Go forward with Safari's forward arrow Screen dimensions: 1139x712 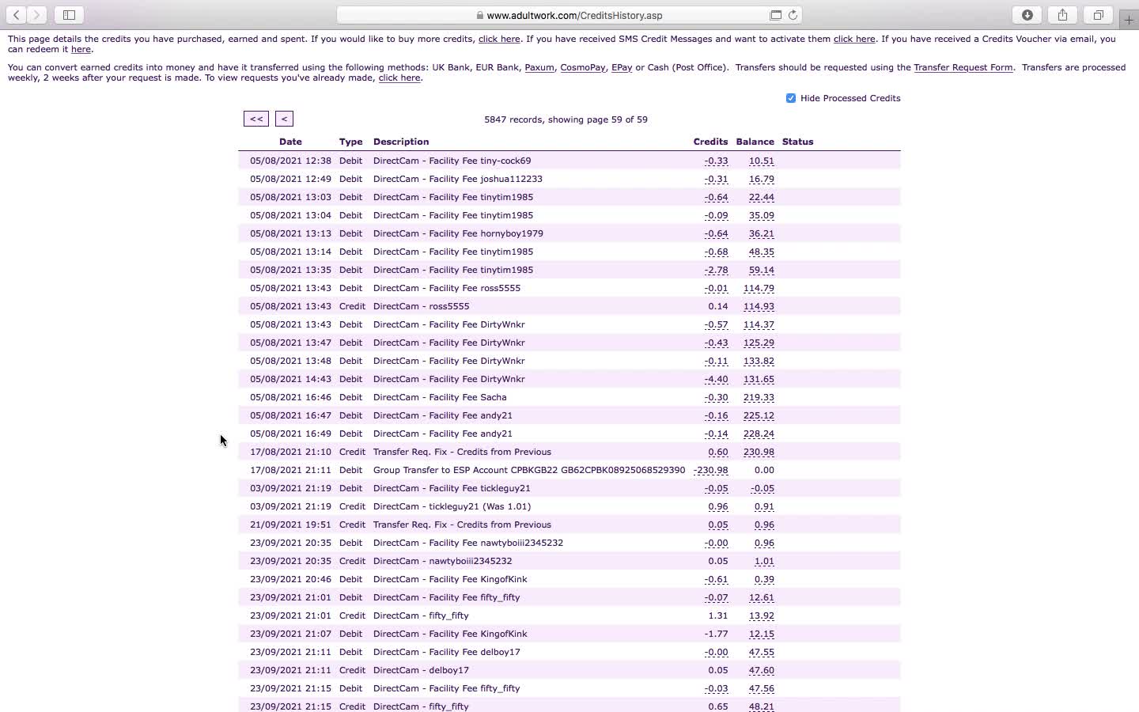pos(36,15)
